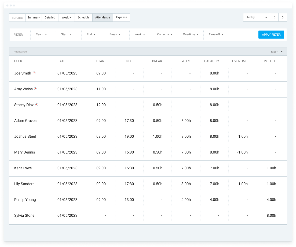This screenshot has width=296, height=247.
Task: Select the row for Joshua Steel
Action: click(25, 136)
